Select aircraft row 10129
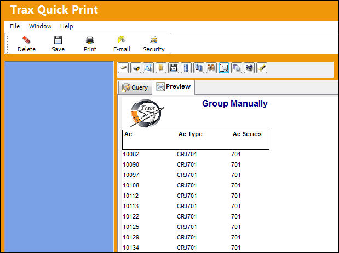 click(x=182, y=237)
